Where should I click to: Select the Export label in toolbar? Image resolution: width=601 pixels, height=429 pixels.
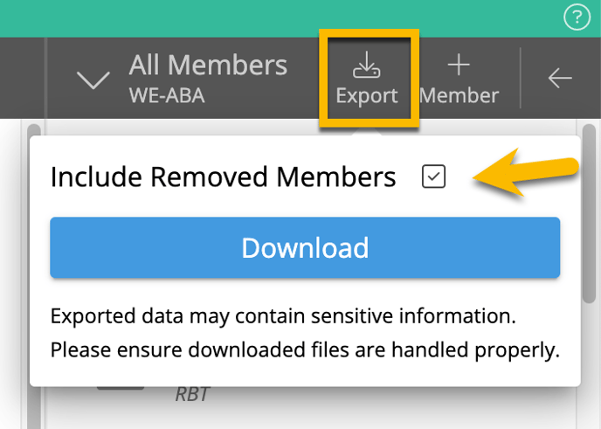click(x=367, y=95)
